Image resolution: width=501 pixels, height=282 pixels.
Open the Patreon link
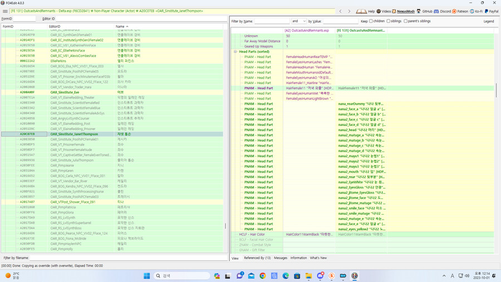point(460,11)
